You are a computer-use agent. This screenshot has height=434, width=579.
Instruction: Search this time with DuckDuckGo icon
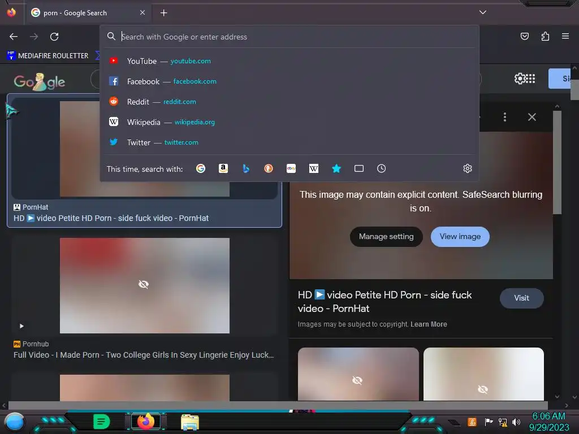click(x=269, y=168)
